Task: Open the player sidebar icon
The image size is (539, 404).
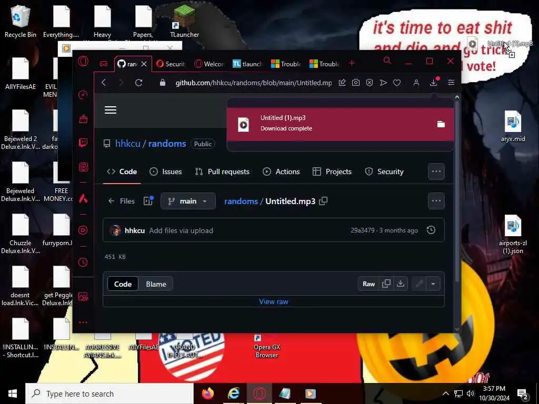Action: coord(83,230)
